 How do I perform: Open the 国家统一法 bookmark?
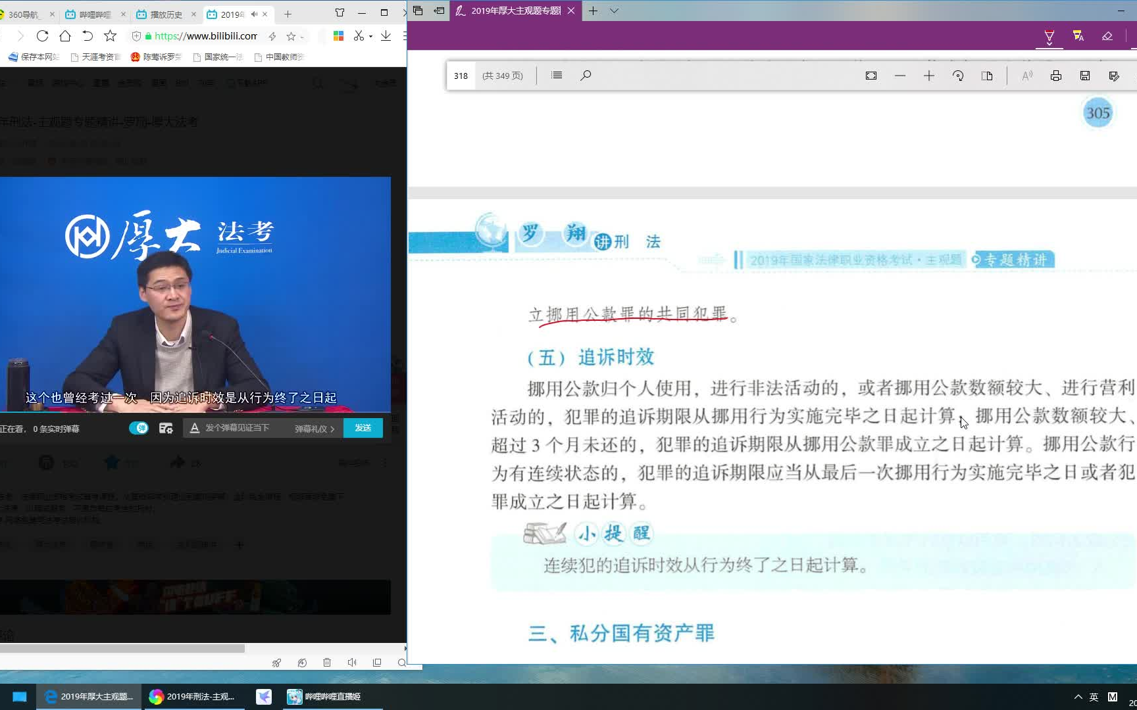[x=218, y=57]
